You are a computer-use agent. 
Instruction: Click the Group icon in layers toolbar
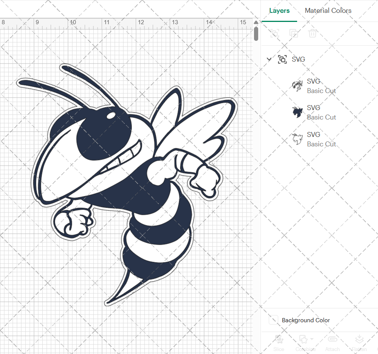click(x=274, y=33)
